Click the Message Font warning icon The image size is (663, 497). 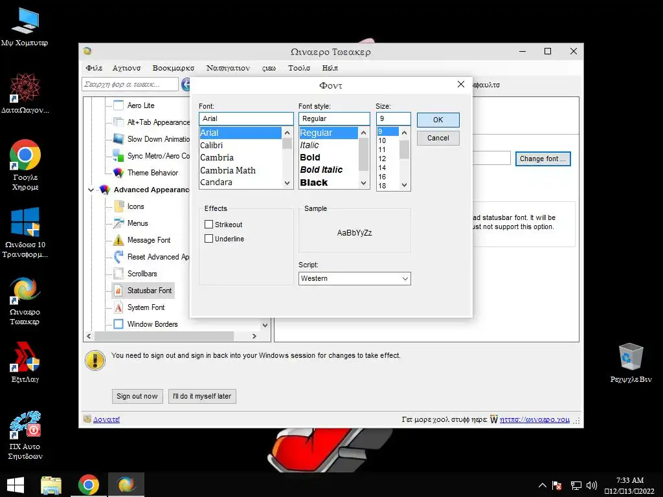coord(119,240)
